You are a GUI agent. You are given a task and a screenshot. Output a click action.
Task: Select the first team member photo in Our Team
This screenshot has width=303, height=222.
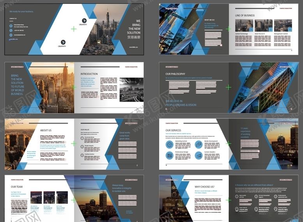(36, 197)
